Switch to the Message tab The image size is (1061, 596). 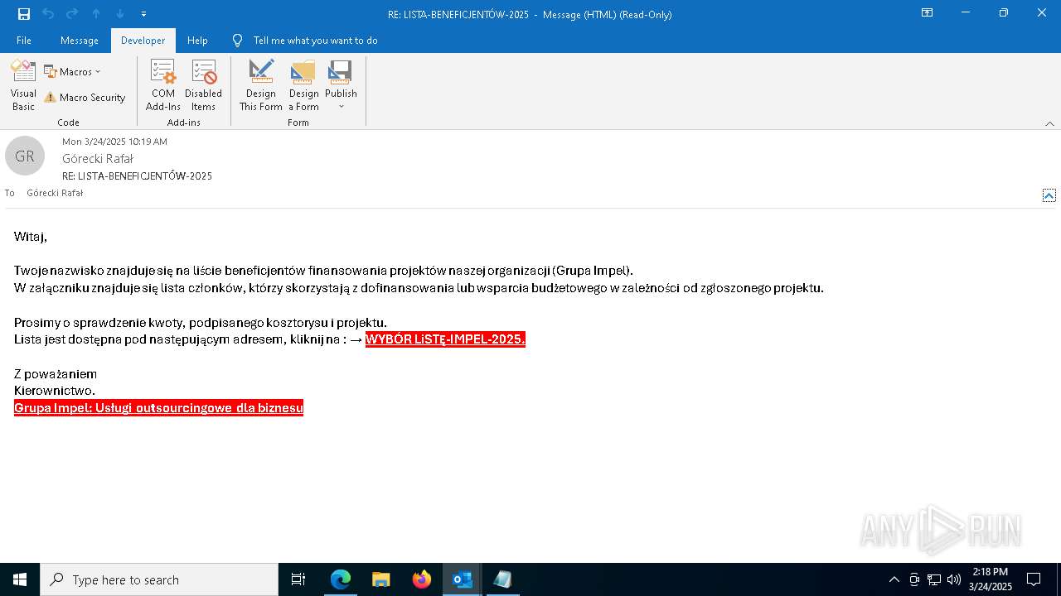[80, 41]
